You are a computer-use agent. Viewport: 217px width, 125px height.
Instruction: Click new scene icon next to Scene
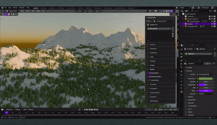tap(193, 8)
